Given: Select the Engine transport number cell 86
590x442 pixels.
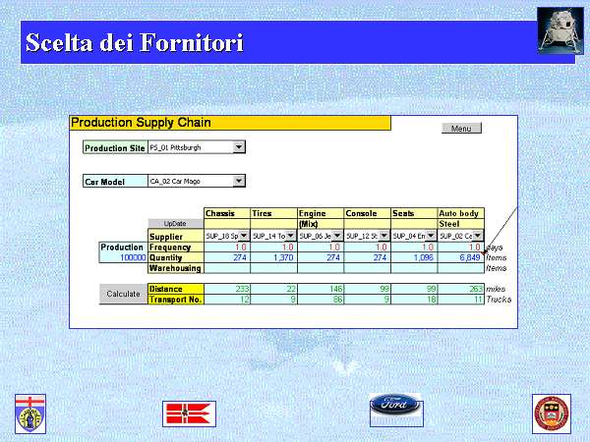Looking at the screenshot, I should (321, 300).
